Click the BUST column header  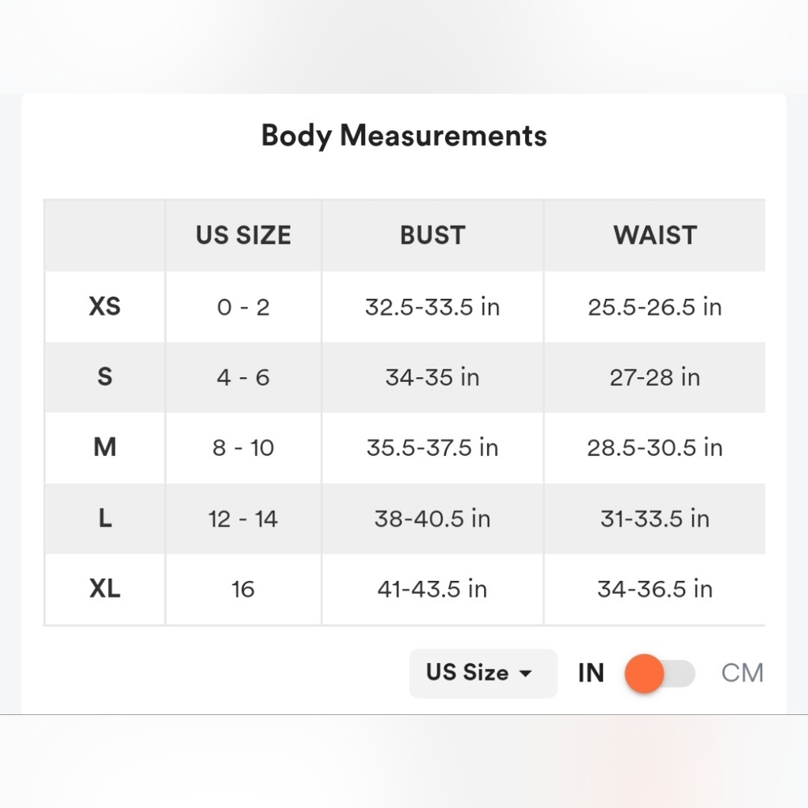click(x=432, y=235)
